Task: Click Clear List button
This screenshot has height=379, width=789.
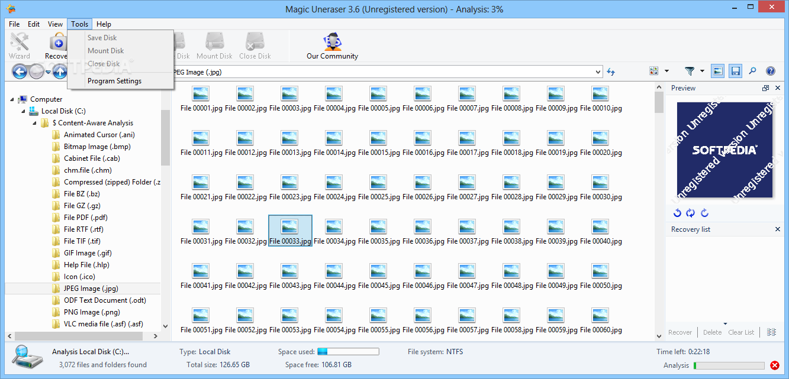Action: 741,332
